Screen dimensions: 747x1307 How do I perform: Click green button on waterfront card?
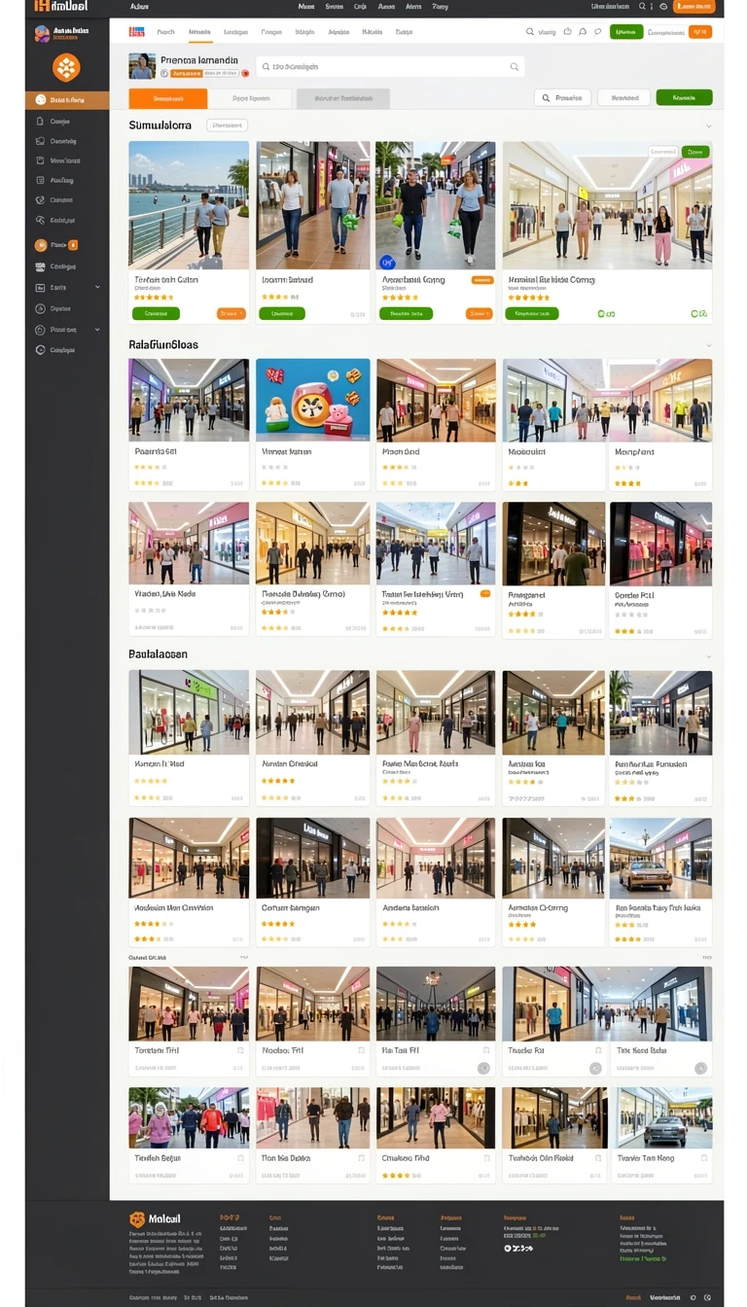point(156,313)
